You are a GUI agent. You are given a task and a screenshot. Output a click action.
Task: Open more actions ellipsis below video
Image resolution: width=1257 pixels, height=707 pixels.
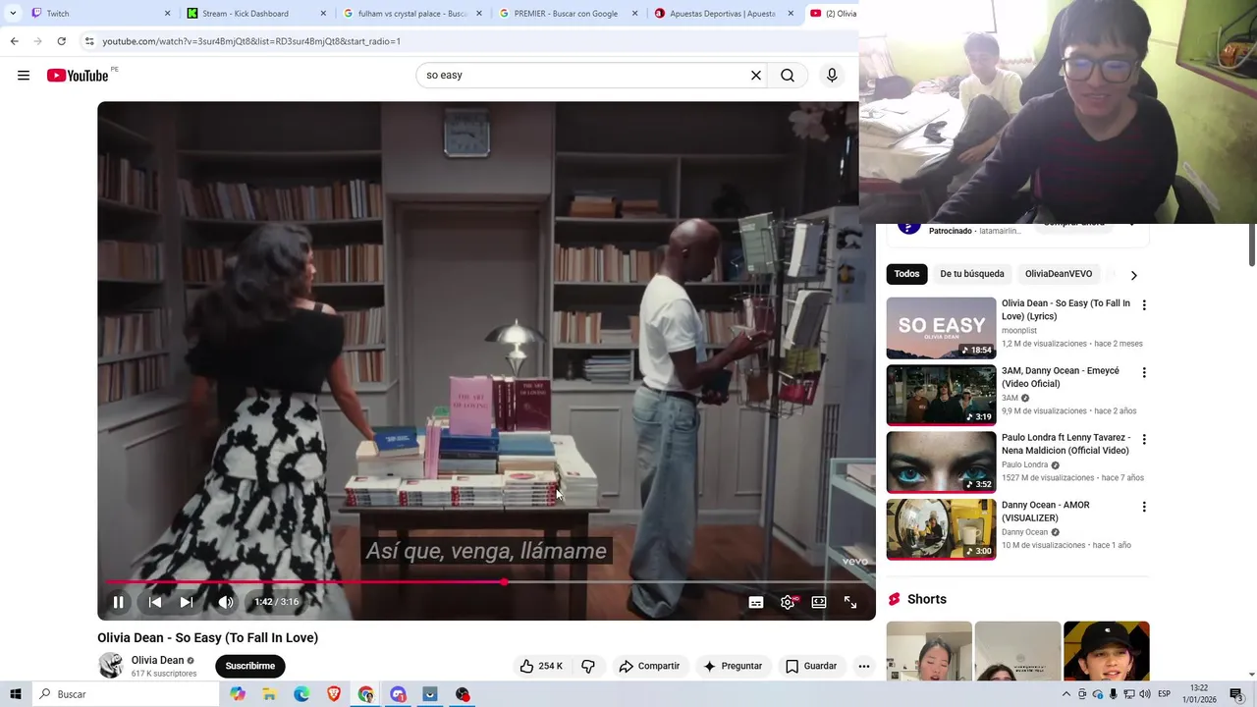[x=864, y=666]
